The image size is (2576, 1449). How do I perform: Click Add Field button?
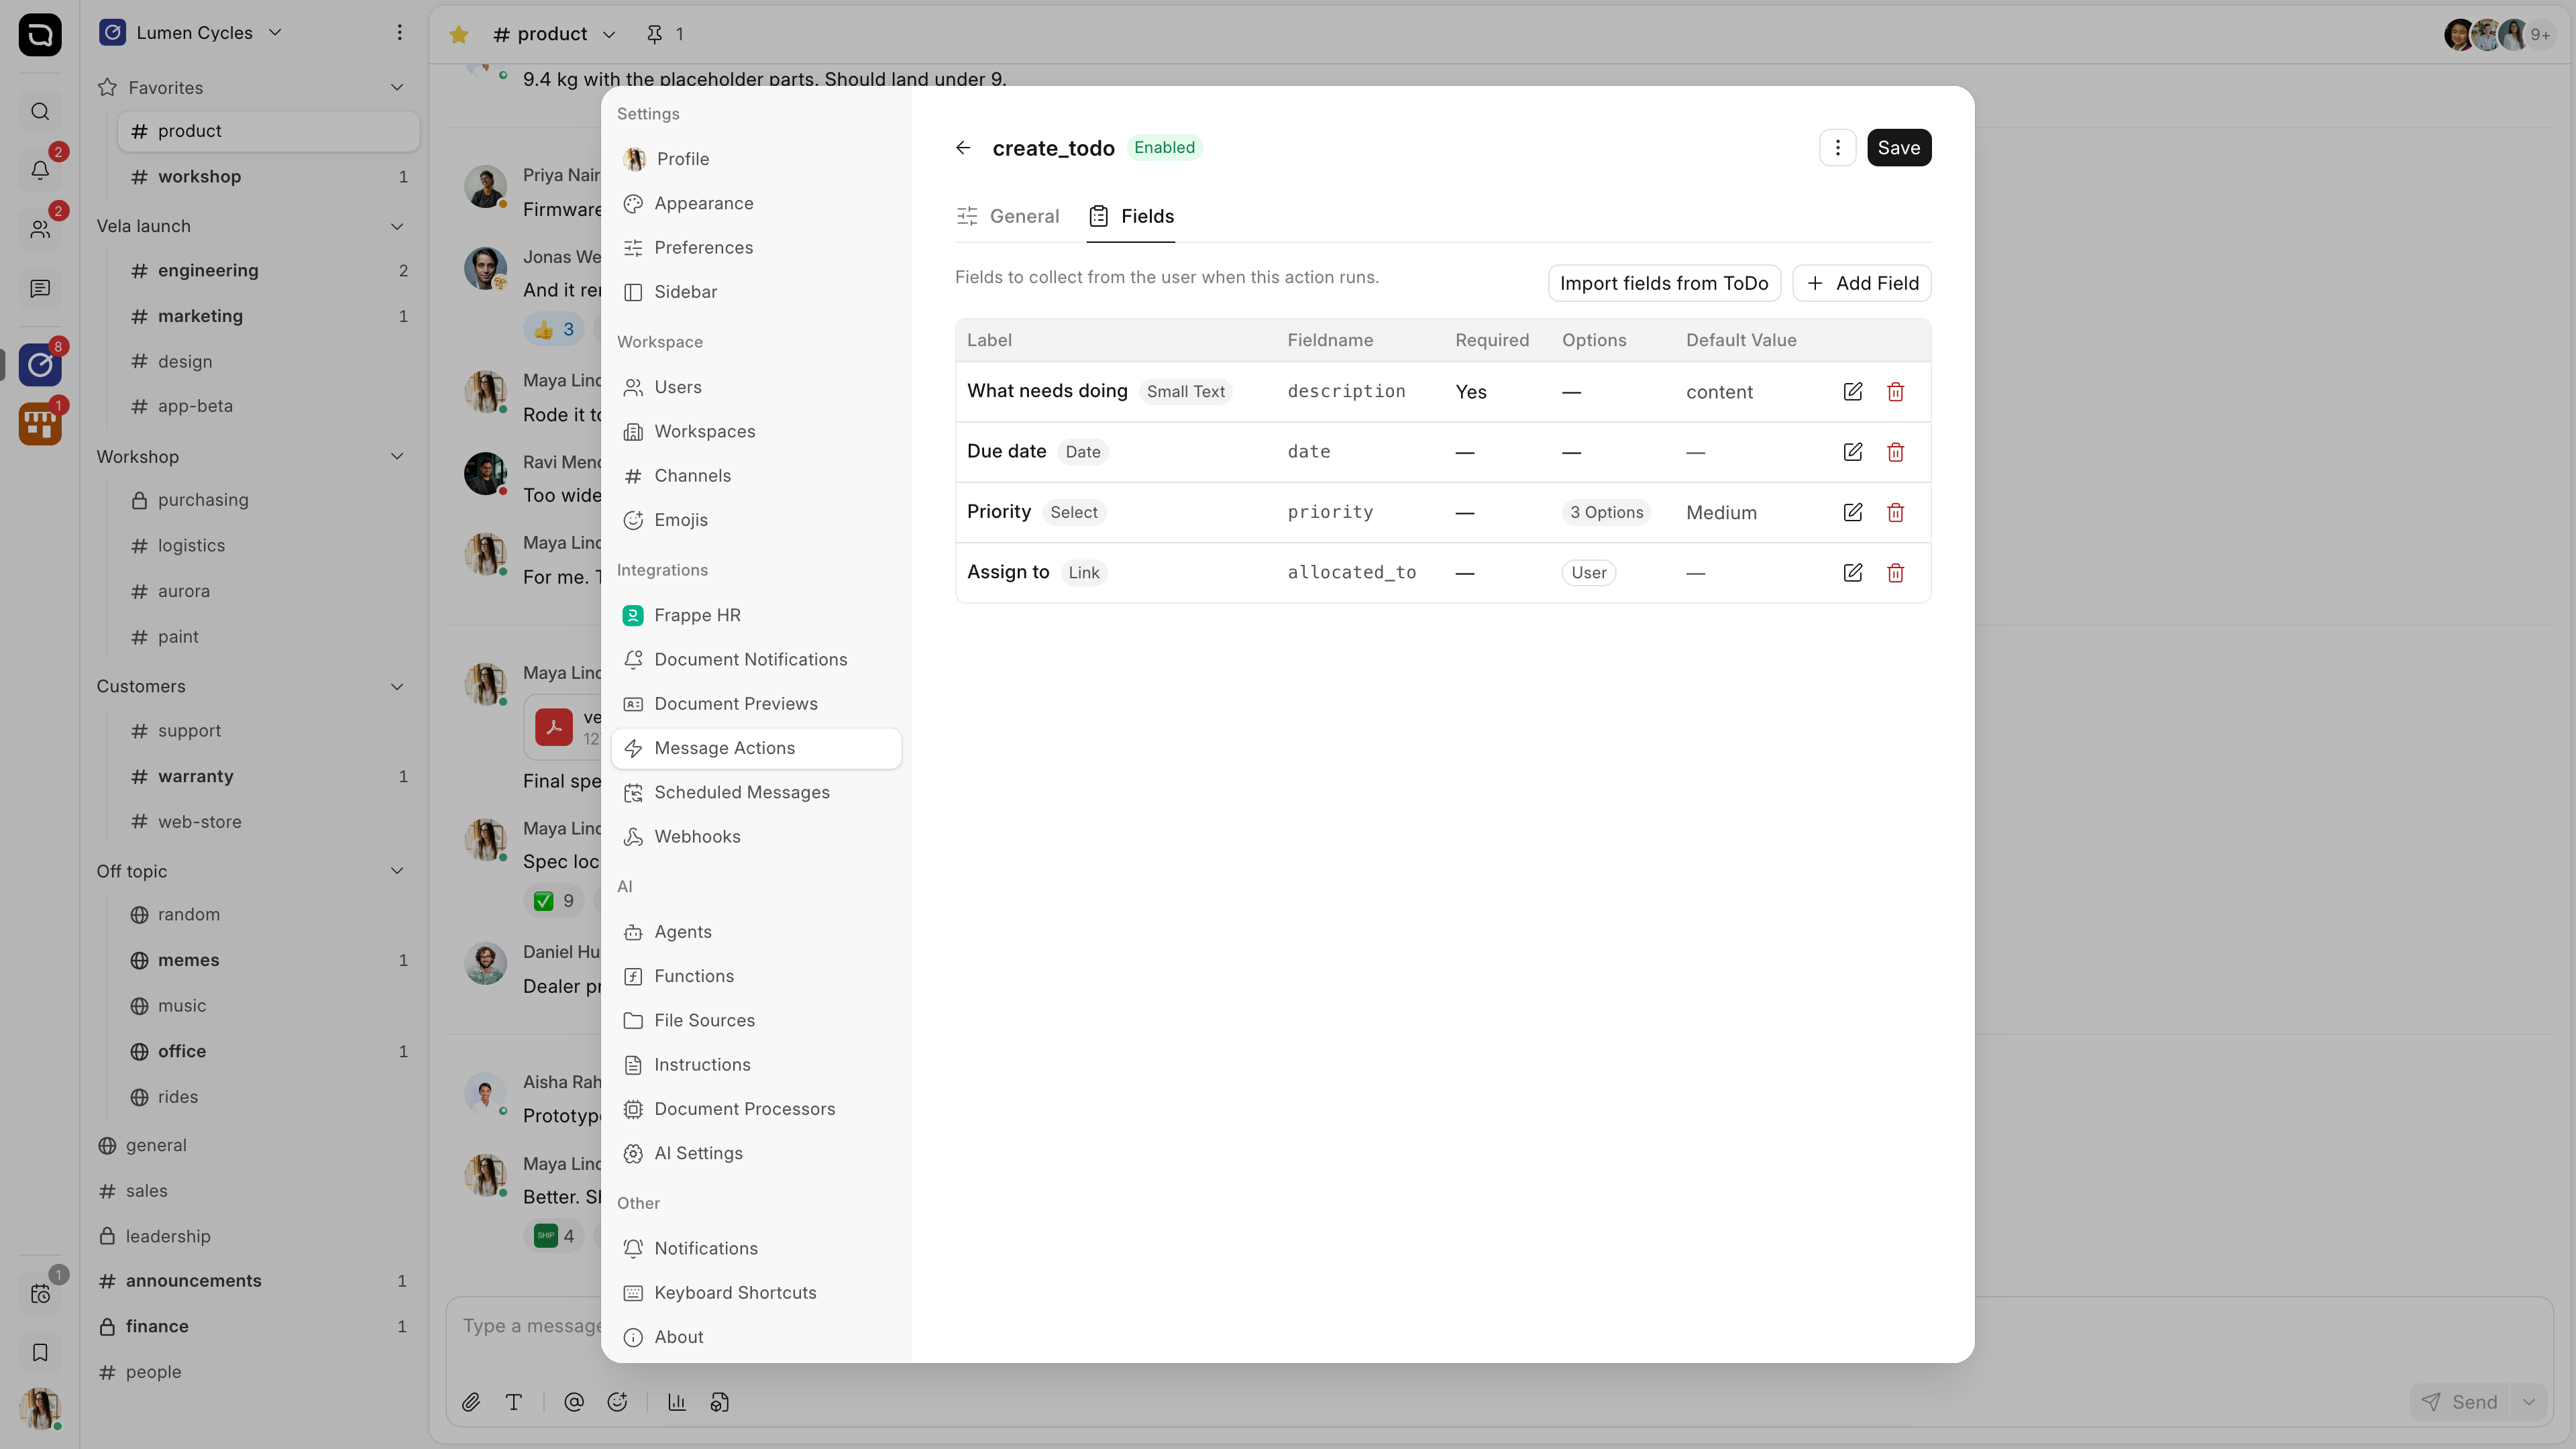(1861, 283)
